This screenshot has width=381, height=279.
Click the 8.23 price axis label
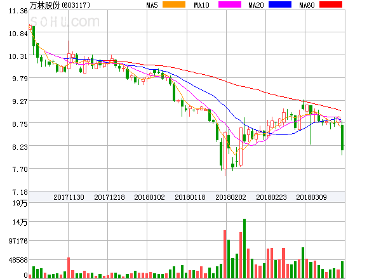pos(20,147)
